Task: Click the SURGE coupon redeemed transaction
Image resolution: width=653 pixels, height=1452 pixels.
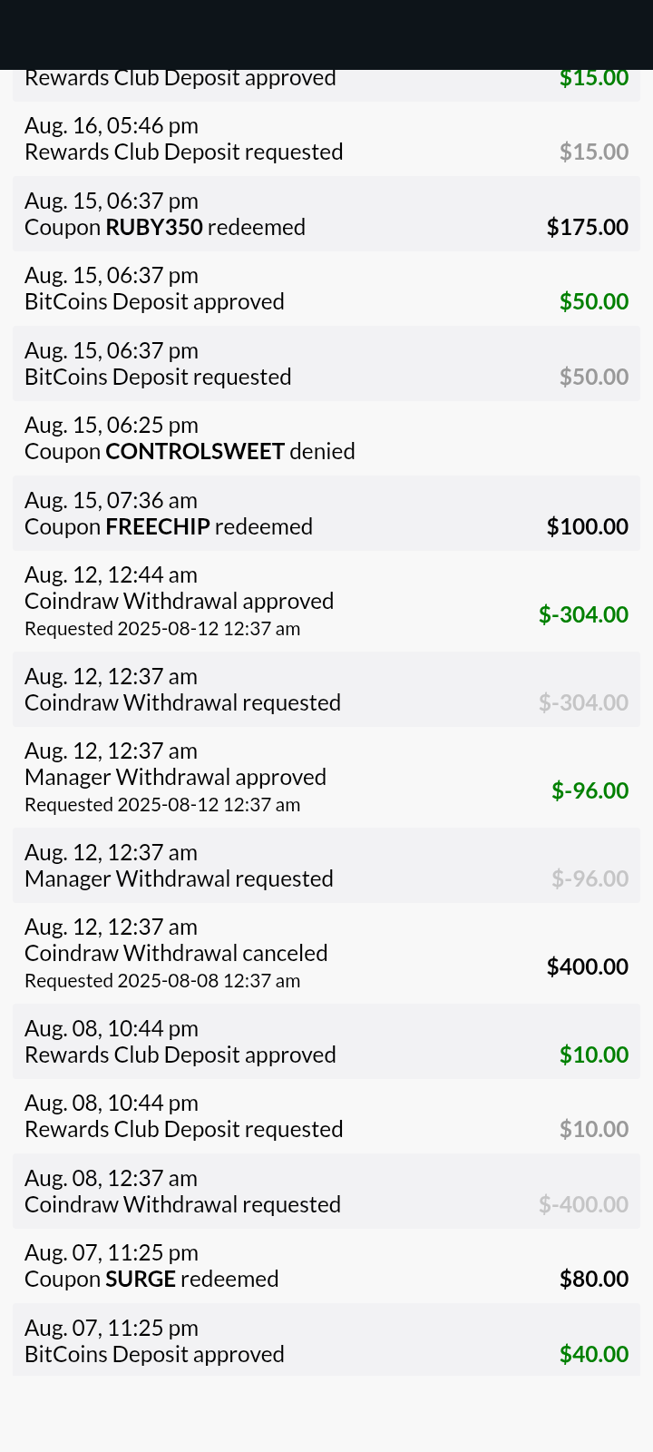Action: [x=326, y=1266]
